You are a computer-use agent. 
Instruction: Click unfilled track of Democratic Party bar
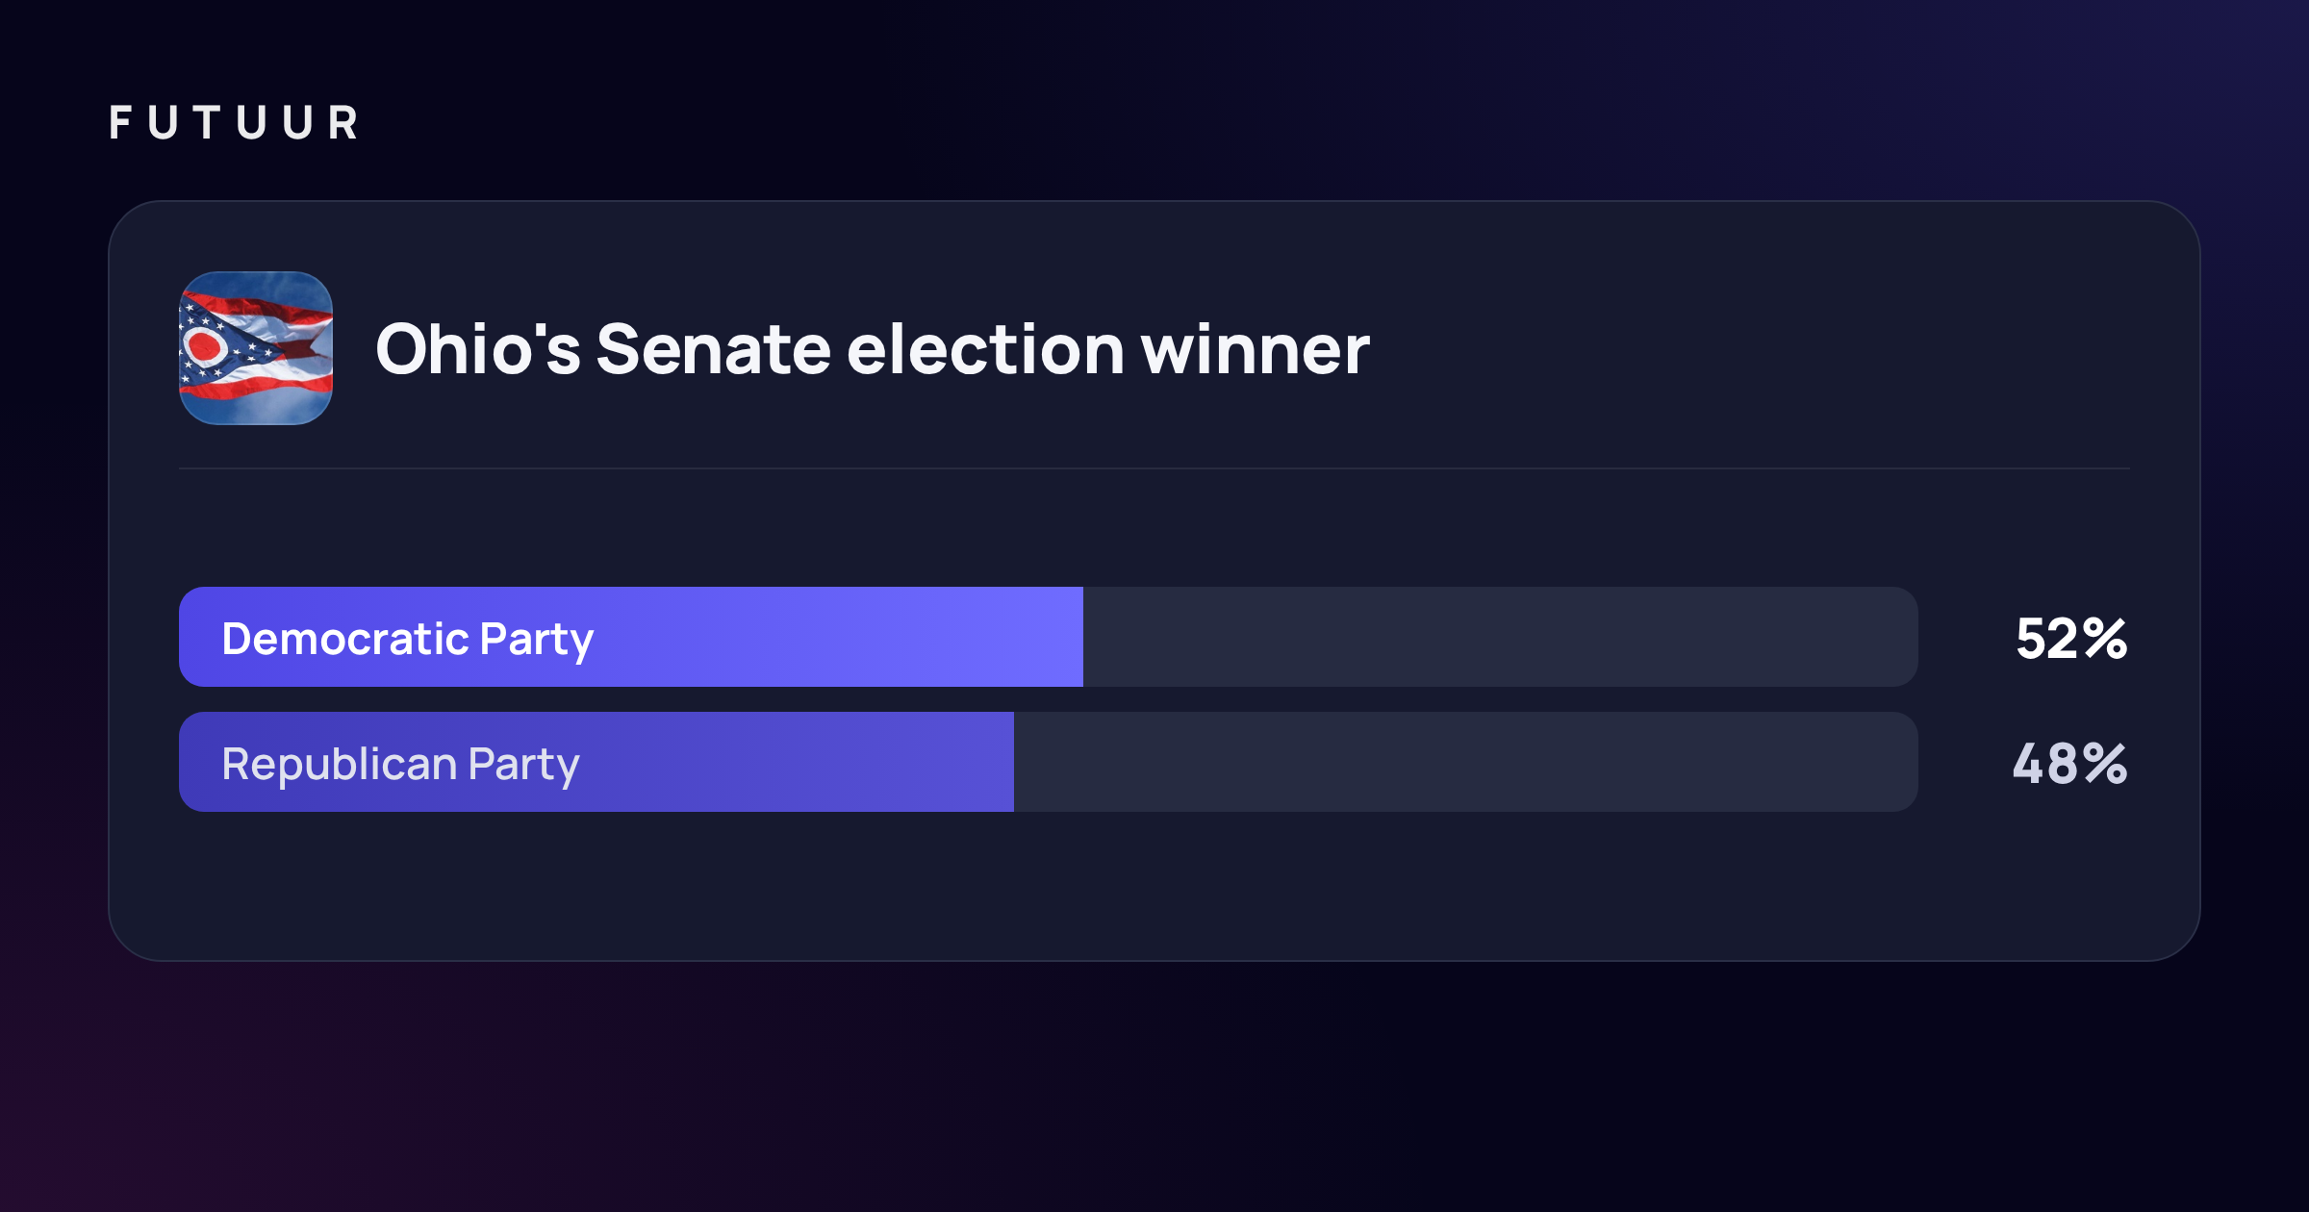pos(1501,637)
